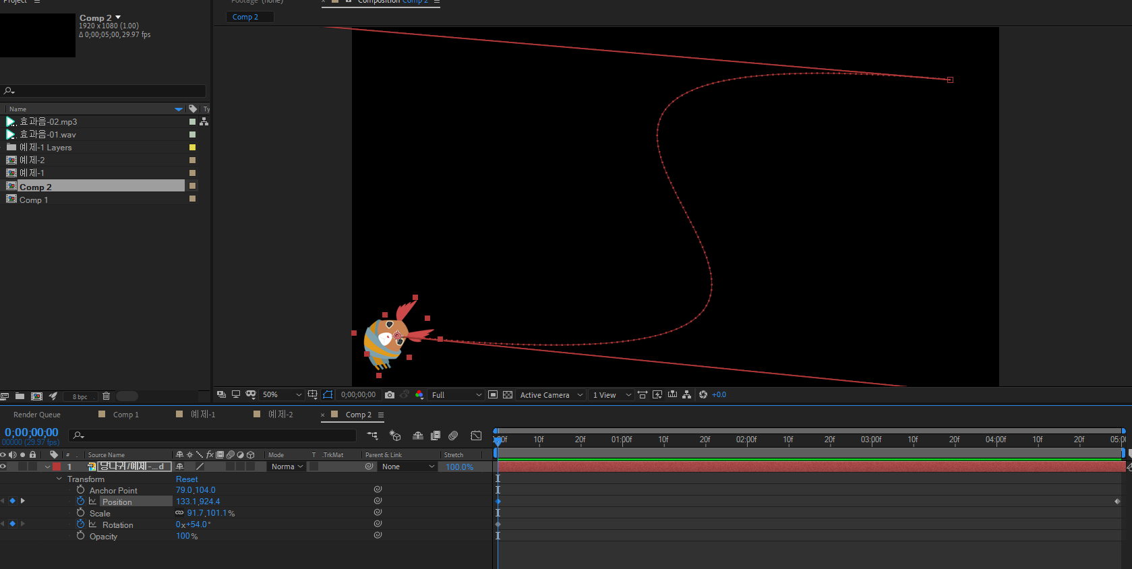Viewport: 1132px width, 569px height.
Task: Open the 50% magnification dropdown
Action: [x=282, y=395]
